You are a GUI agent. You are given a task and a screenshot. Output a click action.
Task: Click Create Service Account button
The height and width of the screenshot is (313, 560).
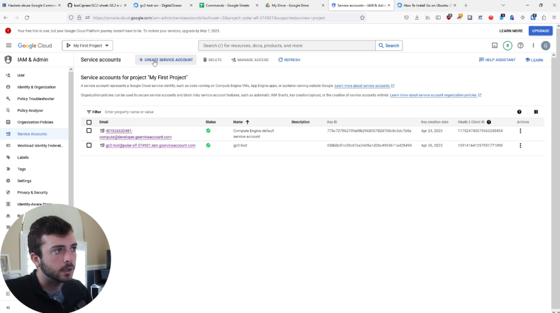(166, 60)
